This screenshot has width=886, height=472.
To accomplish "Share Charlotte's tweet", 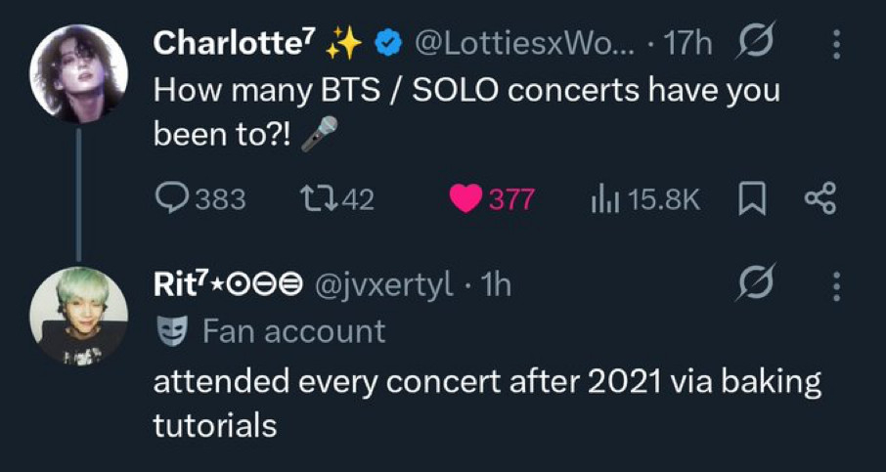I will click(820, 199).
